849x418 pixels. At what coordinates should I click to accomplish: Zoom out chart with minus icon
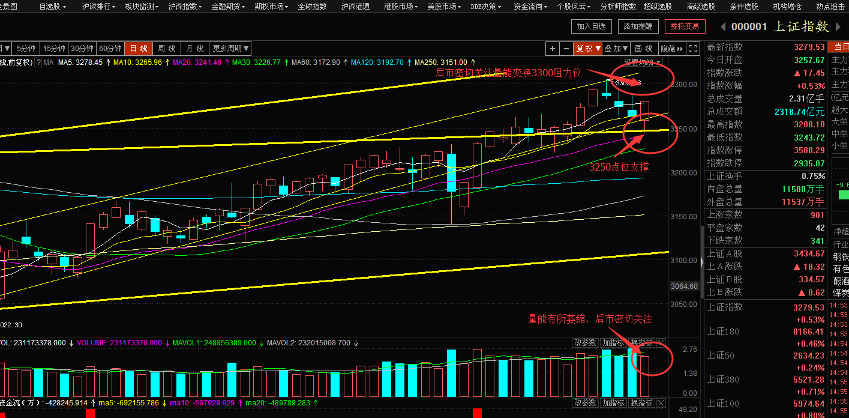[x=566, y=49]
